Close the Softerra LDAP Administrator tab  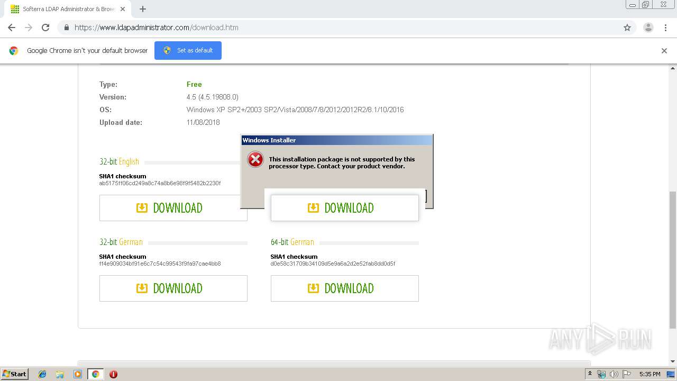coord(123,9)
